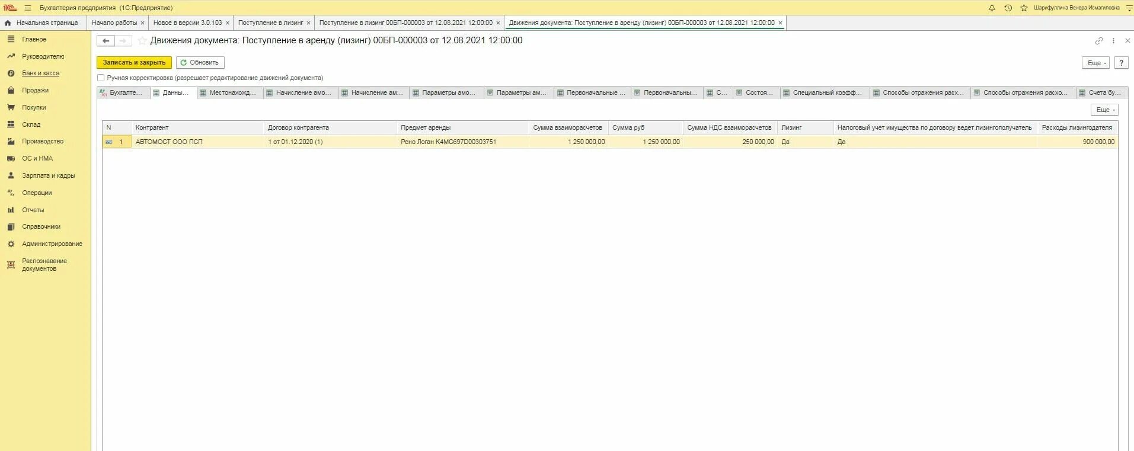Add this document to favorites star
Viewport: 1134px width, 451px height.
click(142, 41)
